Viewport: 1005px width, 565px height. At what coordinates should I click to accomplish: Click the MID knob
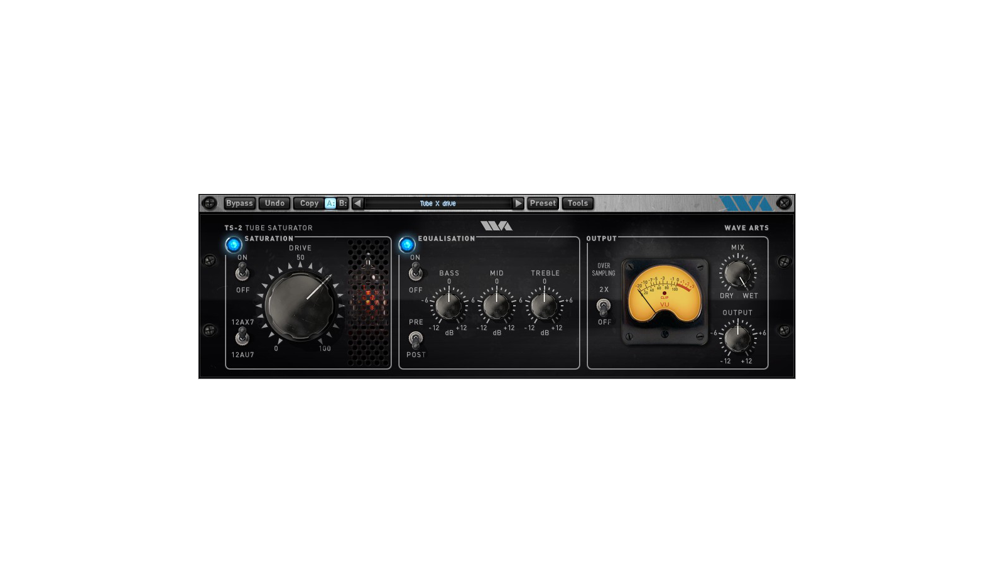497,306
